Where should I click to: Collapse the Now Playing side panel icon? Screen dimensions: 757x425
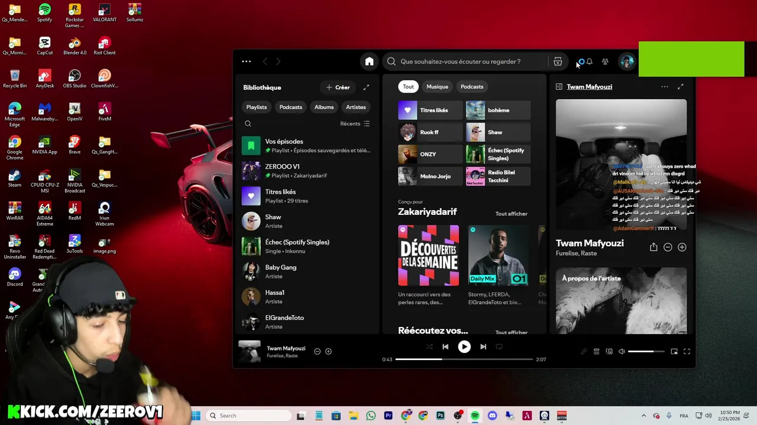click(x=559, y=87)
